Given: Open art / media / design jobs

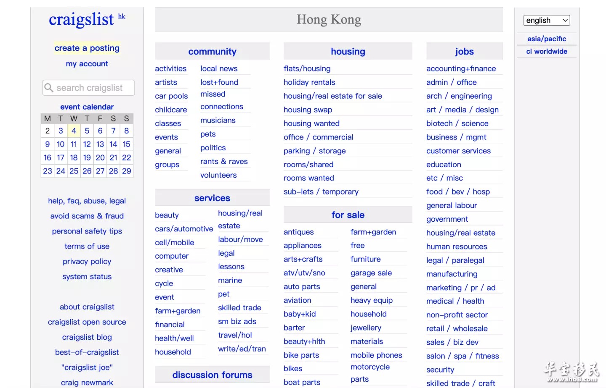Looking at the screenshot, I should pos(462,110).
